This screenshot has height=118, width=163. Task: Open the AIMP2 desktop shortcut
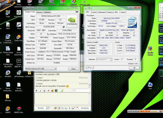8,110
